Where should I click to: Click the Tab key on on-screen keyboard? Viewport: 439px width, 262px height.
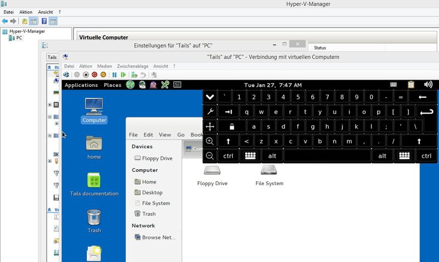click(228, 112)
